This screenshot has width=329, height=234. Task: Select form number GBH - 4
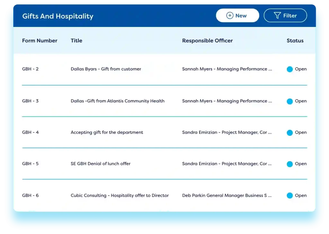(31, 133)
